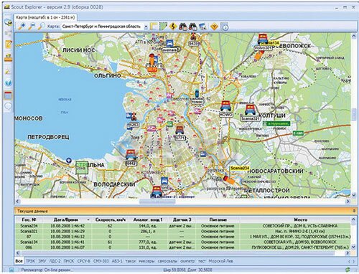This screenshot has height=274, width=359.
Task: Click the Карта map tab
Action: coord(45,17)
